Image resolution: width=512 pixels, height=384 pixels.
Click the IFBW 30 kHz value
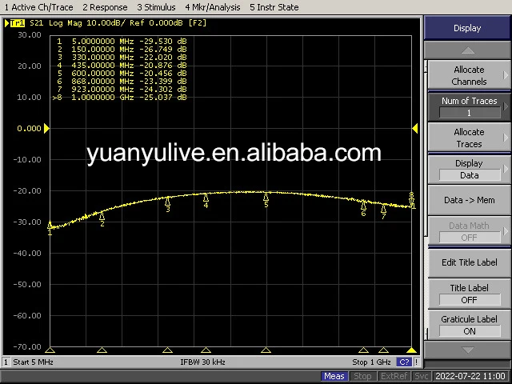point(202,362)
